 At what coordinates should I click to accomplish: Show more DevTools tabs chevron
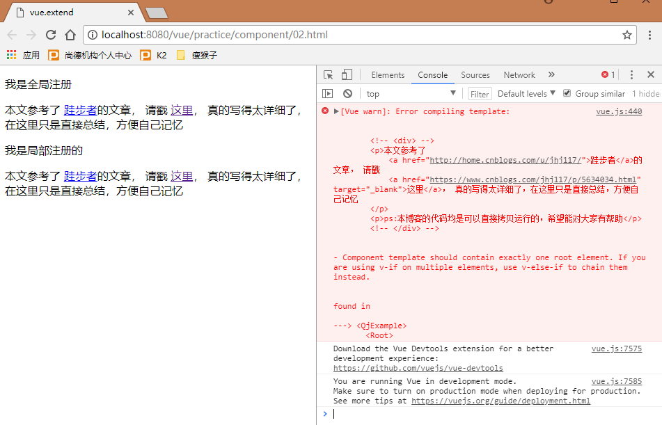551,75
